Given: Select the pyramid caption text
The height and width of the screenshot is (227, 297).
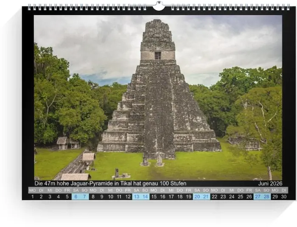Looking at the screenshot, I should point(110,184).
